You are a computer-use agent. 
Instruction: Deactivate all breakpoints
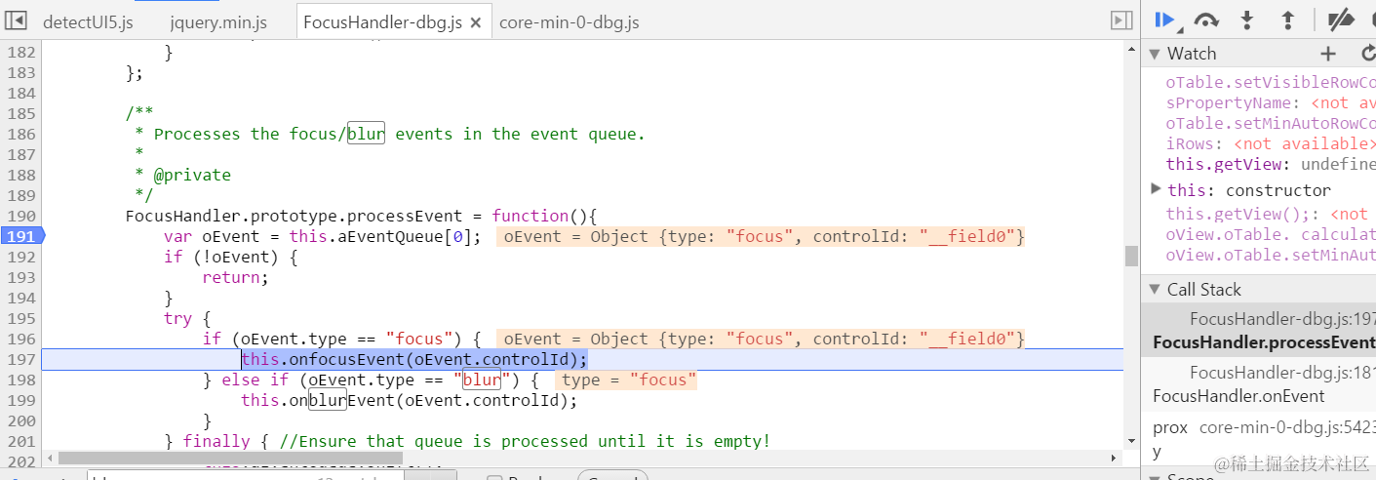(1342, 20)
